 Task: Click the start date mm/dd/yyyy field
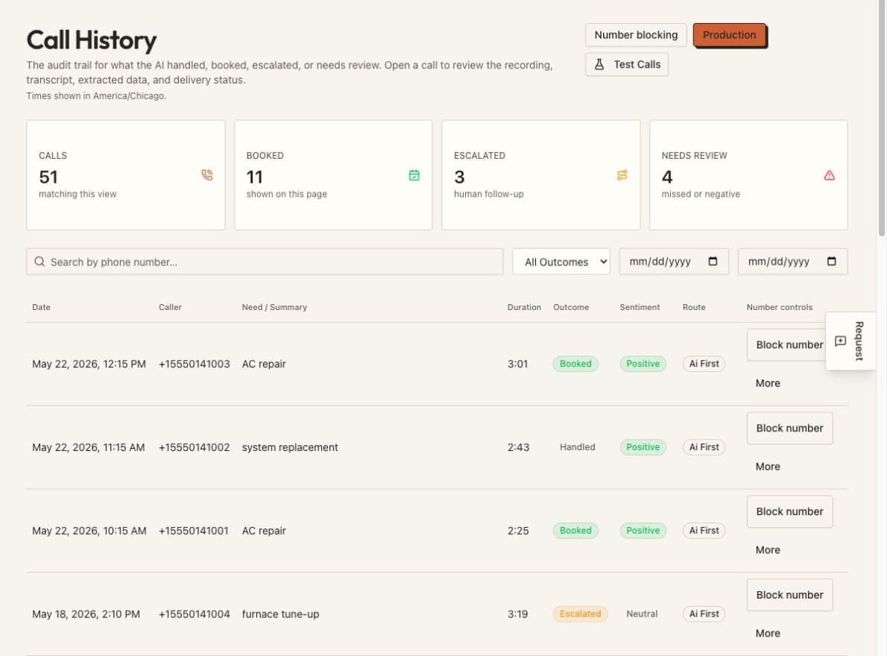pyautogui.click(x=674, y=262)
